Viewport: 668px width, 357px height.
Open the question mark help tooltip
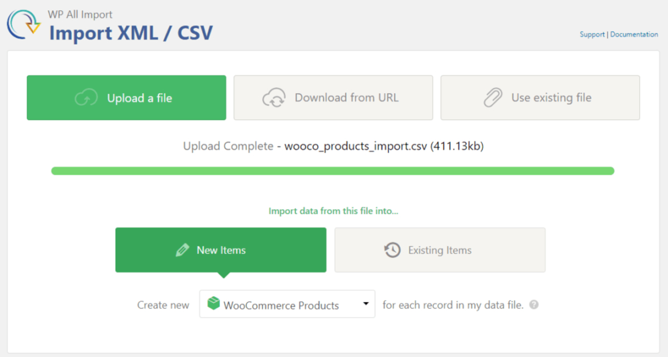point(534,305)
